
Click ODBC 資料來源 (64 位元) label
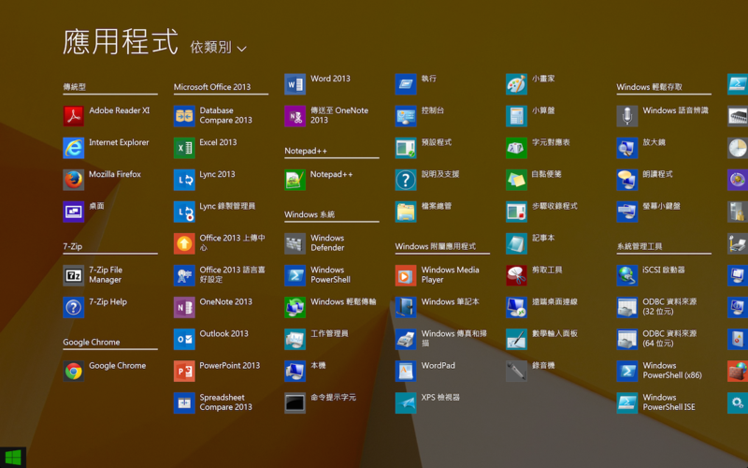click(x=669, y=338)
